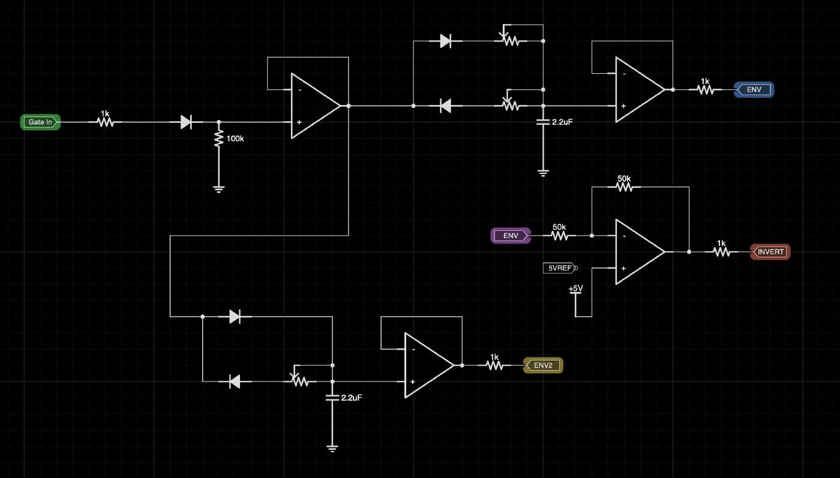This screenshot has height=478, width=840.
Task: Select the 50k resistor after the purple ENV port
Action: 559,236
